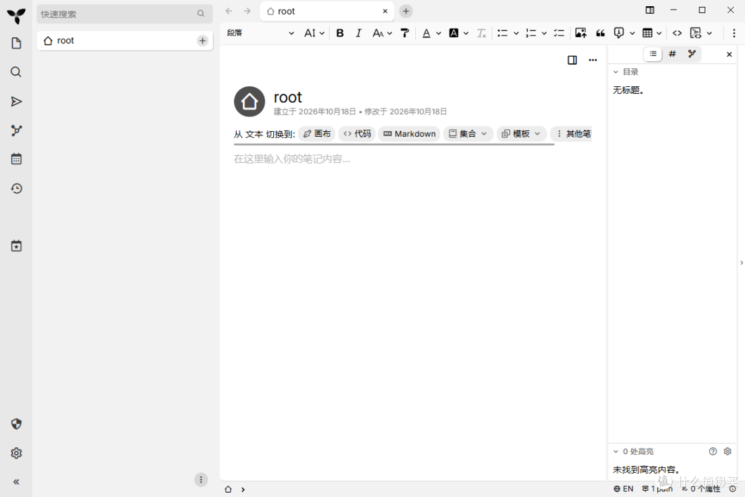This screenshot has width=745, height=497.
Task: Convert note to 画布 canvas
Action: (317, 134)
